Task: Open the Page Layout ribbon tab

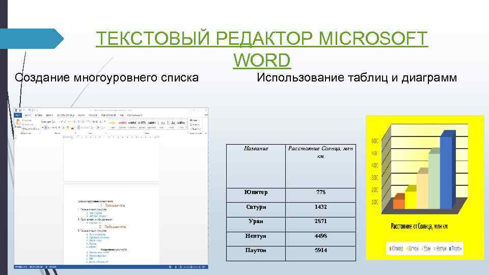Action: pyautogui.click(x=66, y=115)
